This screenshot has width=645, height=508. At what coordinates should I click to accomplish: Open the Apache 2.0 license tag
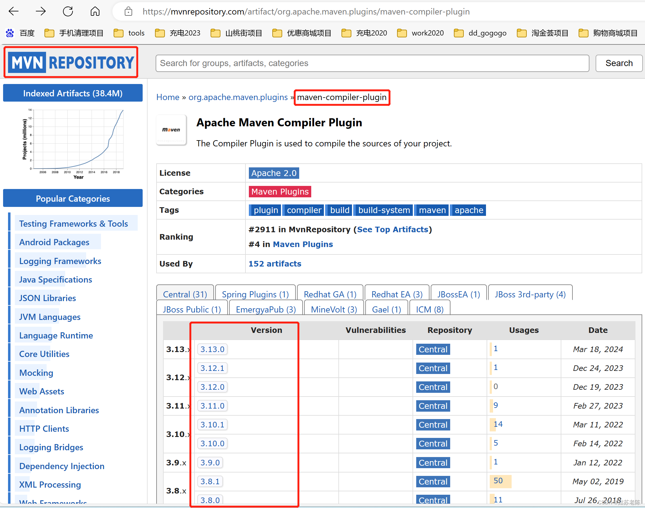point(274,173)
